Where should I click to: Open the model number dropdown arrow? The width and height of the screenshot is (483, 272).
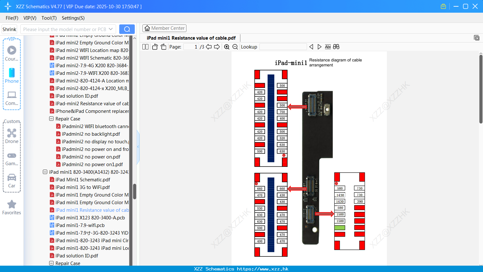tap(111, 29)
